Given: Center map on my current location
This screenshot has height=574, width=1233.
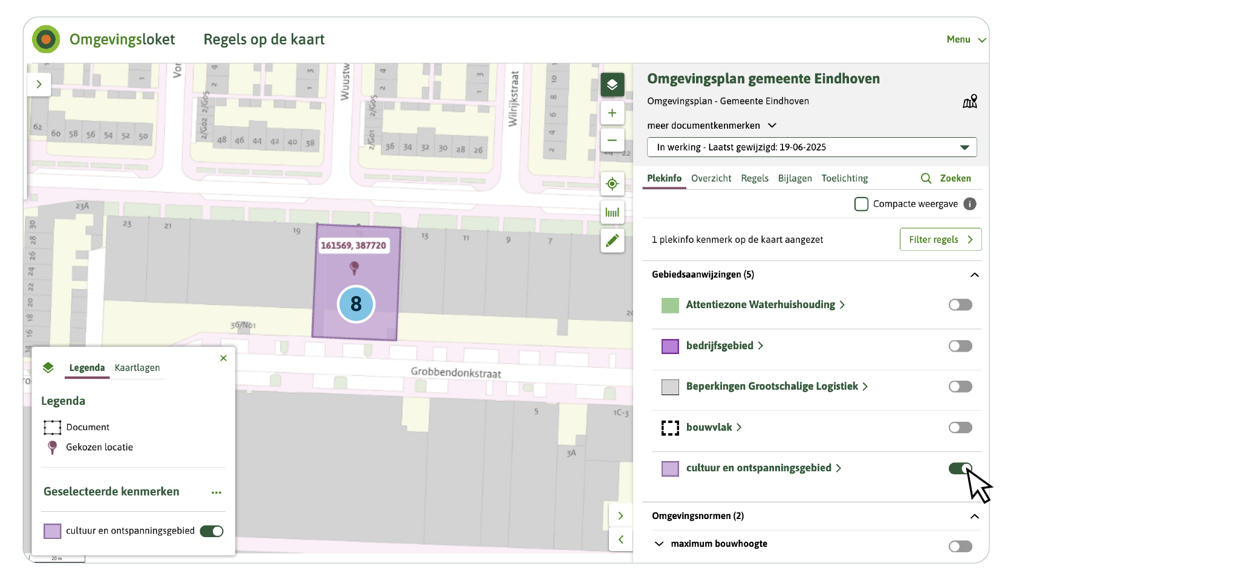Looking at the screenshot, I should (612, 184).
